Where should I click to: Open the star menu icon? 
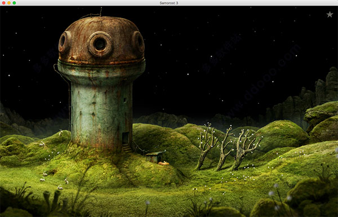click(x=330, y=15)
